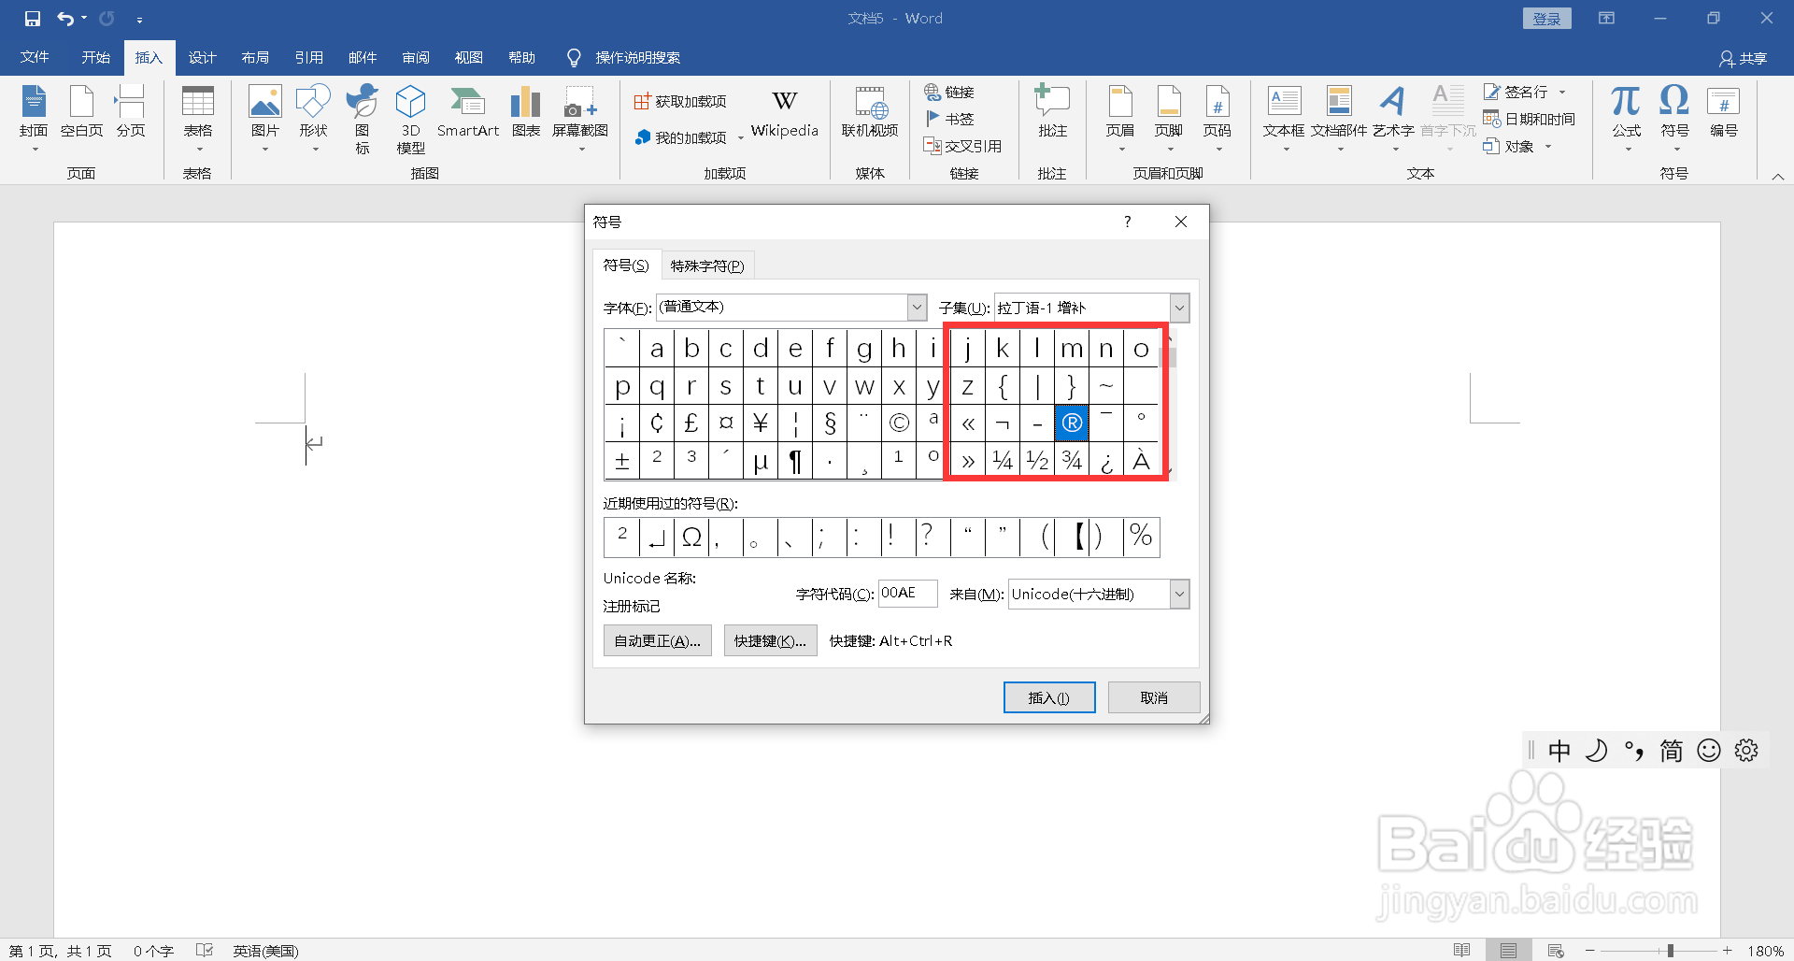
Task: Switch to the Home (开始) tab
Action: (x=95, y=57)
